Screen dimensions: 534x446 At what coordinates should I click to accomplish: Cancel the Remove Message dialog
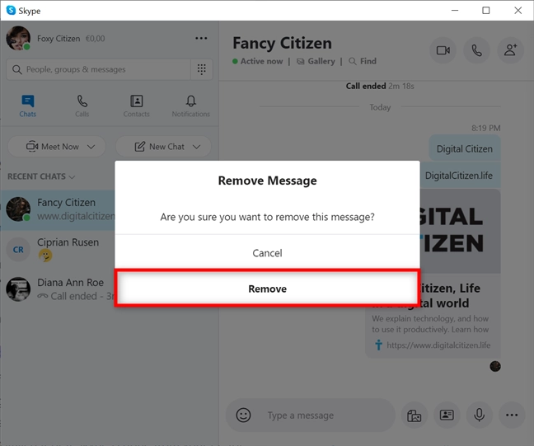pyautogui.click(x=267, y=253)
